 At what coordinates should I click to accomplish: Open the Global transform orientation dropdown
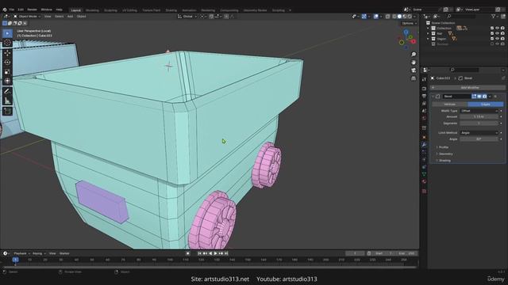(187, 17)
